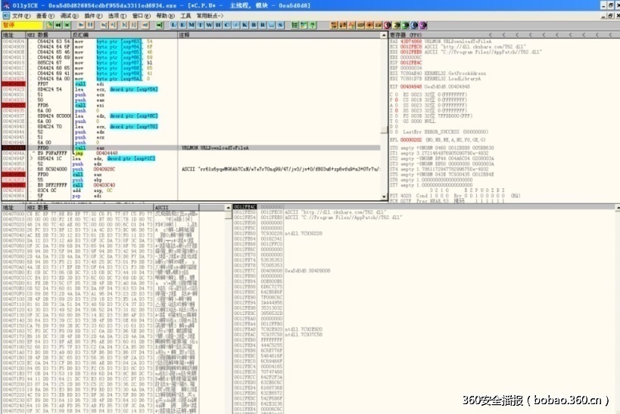Click the Trace into toolbar icon
620x414 pixels.
pyautogui.click(x=125, y=25)
